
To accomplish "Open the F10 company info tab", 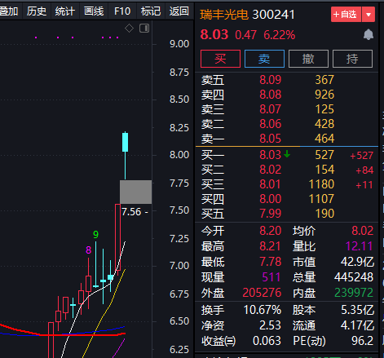I will pyautogui.click(x=122, y=11).
